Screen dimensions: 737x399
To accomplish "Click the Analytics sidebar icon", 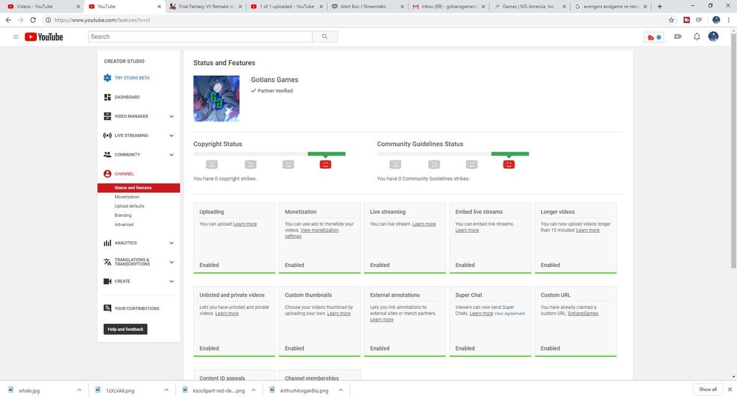I will pos(107,243).
